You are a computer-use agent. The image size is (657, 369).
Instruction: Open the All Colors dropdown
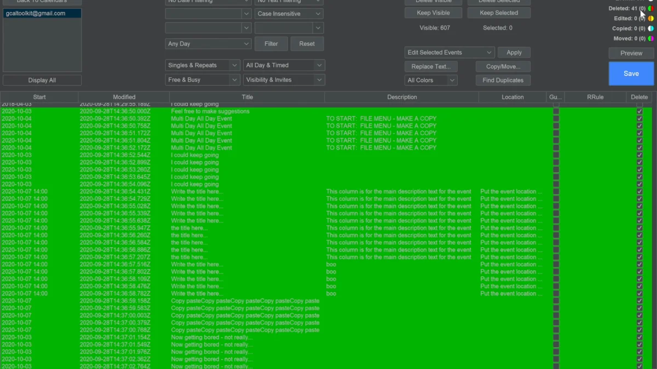point(431,80)
